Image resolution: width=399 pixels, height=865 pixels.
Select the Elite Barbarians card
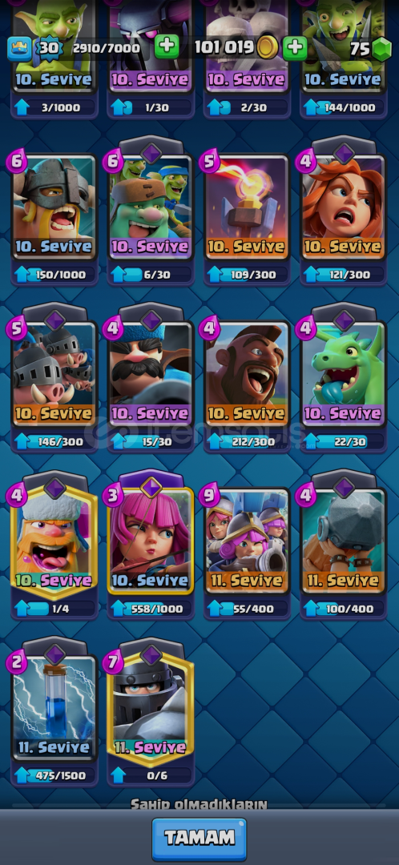(x=54, y=207)
